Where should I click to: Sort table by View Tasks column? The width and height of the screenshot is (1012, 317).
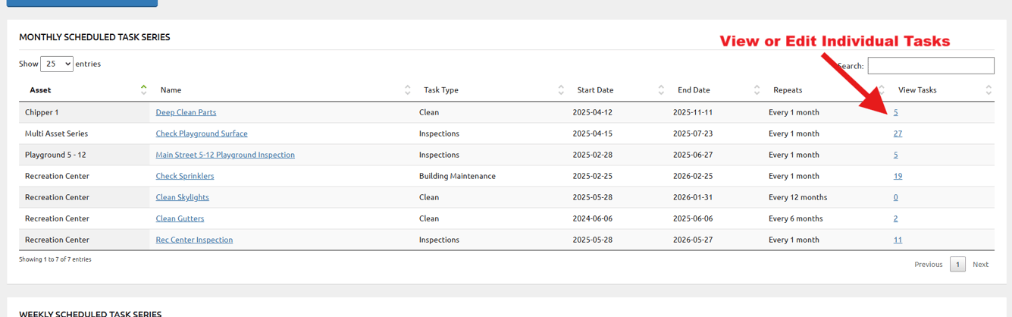(941, 89)
